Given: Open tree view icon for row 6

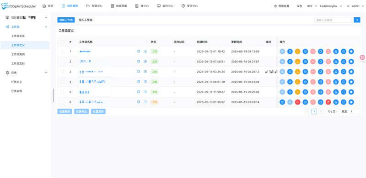Looking at the screenshot, I should (336, 102).
